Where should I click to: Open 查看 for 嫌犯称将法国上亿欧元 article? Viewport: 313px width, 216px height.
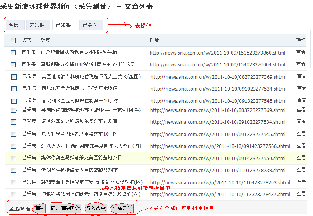click(302, 194)
